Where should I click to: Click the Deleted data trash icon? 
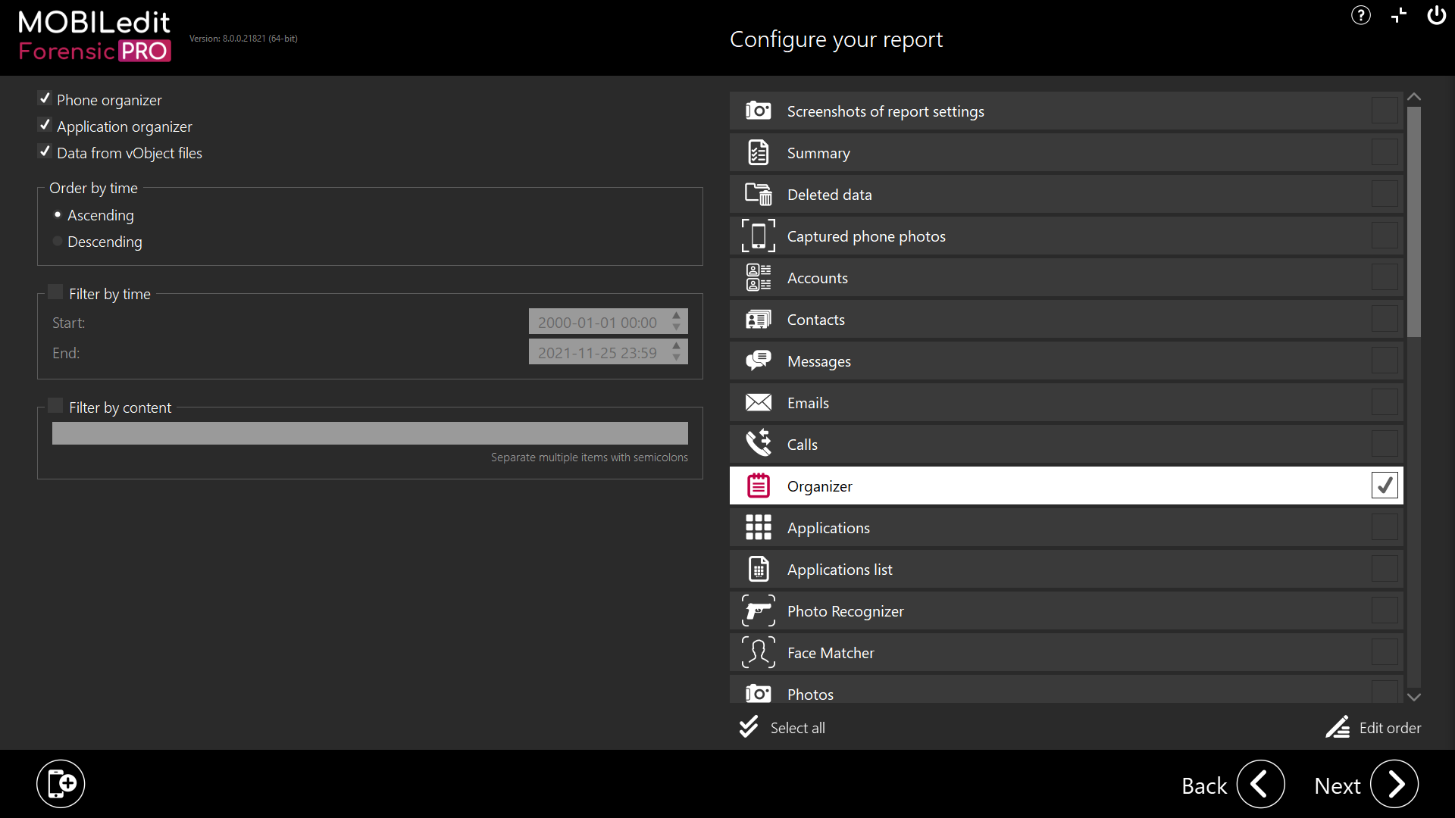758,195
